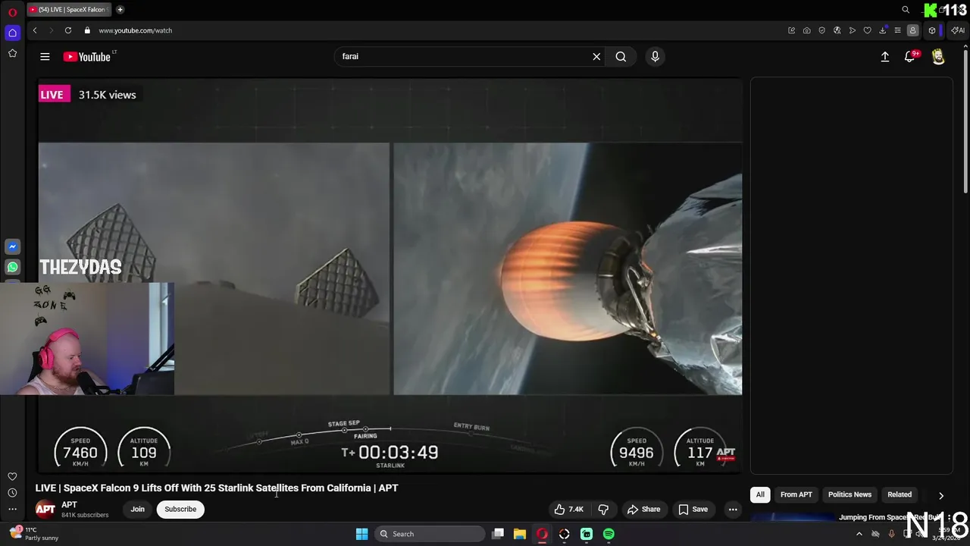This screenshot has height=546, width=970.
Task: Open File Explorer from the taskbar
Action: click(520, 534)
